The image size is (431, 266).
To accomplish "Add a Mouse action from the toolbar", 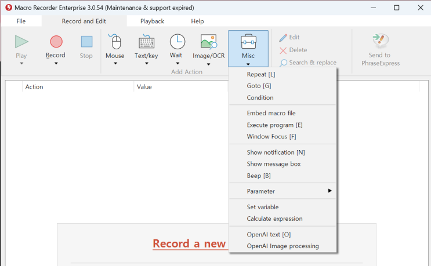I will click(x=115, y=42).
